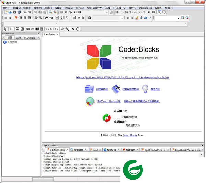
Task: Expand the code completion scope dropdown
Action: [57, 24]
